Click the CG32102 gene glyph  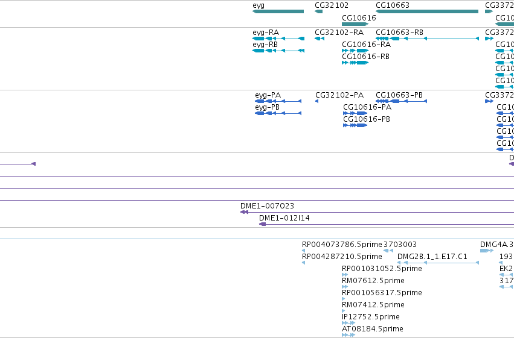318,11
